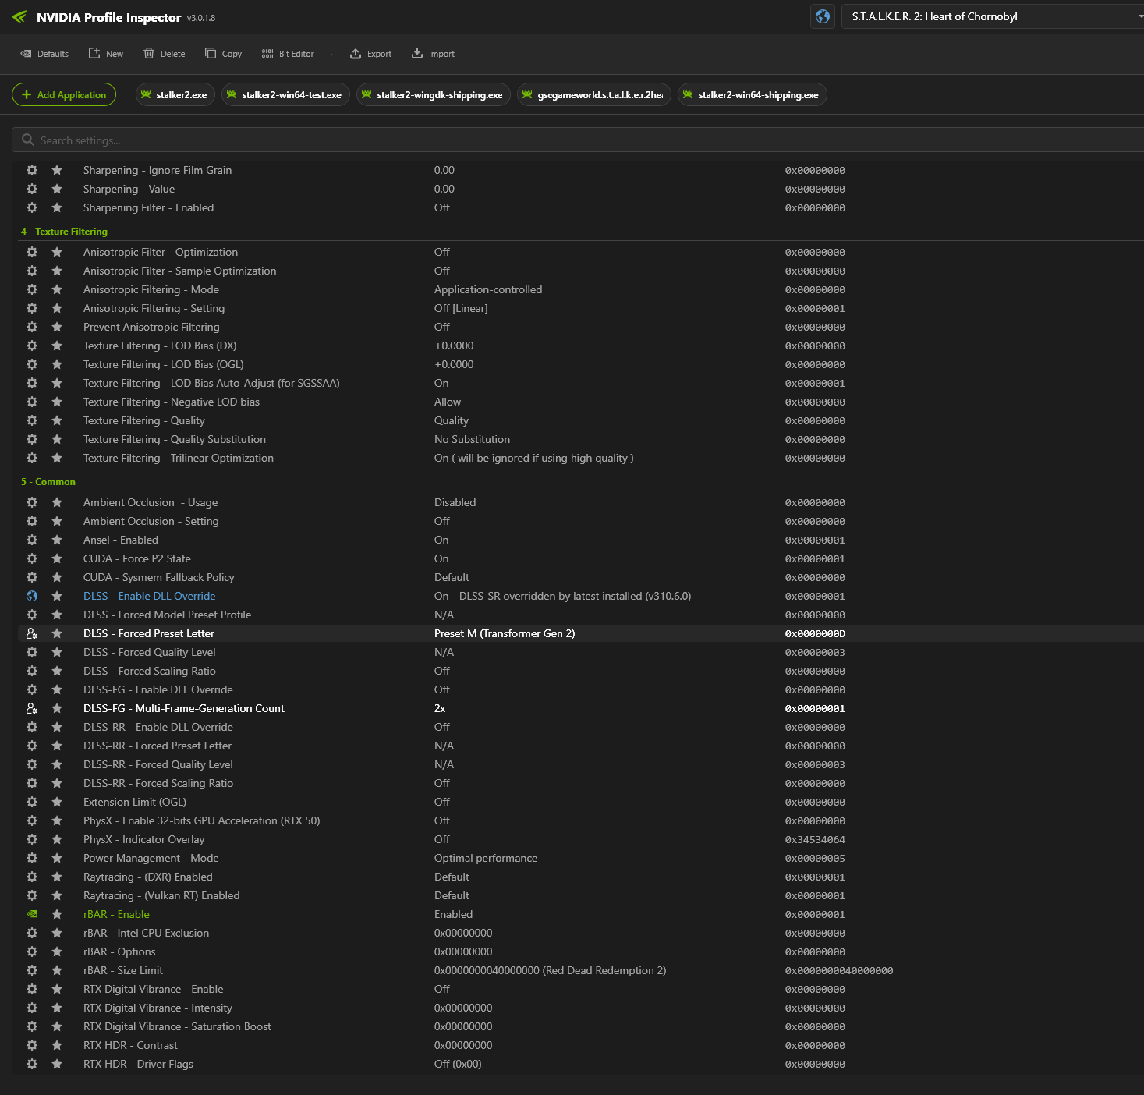This screenshot has width=1144, height=1095.
Task: Click the '2x' Multi-Frame-Generation Count value
Action: click(x=440, y=708)
